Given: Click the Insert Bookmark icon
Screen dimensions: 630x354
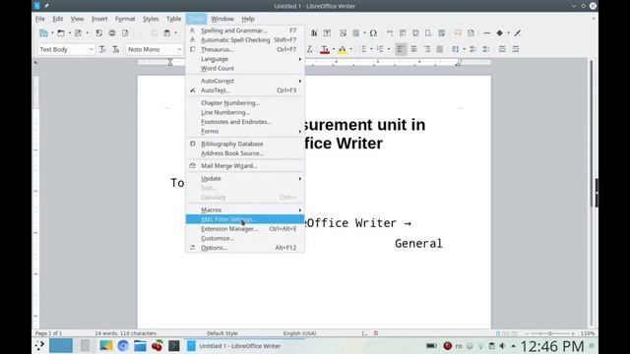Looking at the screenshot, I should tap(428, 33).
